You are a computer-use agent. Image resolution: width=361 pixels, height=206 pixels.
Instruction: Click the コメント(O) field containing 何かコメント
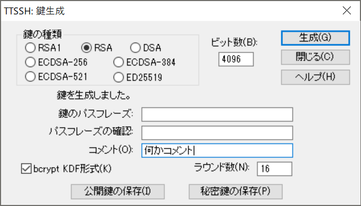217,150
